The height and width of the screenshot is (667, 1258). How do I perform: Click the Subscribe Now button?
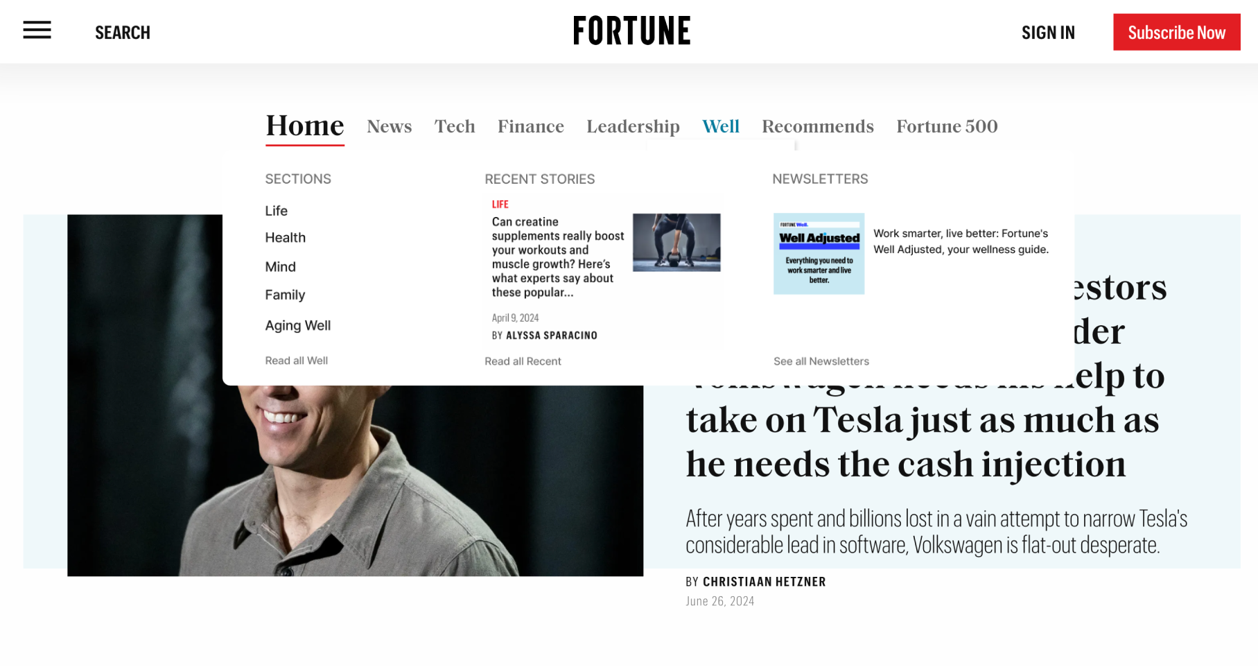[1176, 32]
